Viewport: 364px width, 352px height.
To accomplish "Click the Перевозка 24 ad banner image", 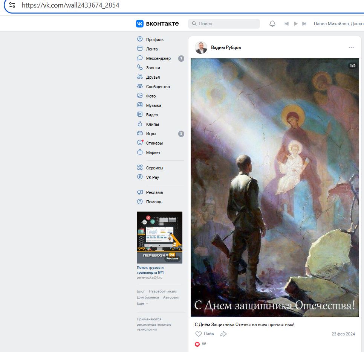I will click(159, 238).
